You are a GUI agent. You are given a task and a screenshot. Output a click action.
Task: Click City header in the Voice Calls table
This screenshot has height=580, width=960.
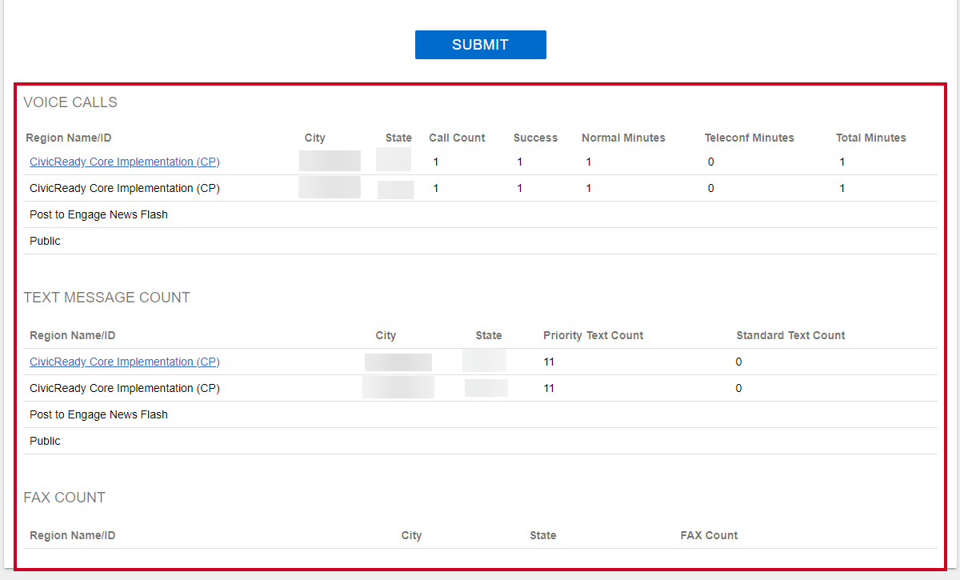315,138
